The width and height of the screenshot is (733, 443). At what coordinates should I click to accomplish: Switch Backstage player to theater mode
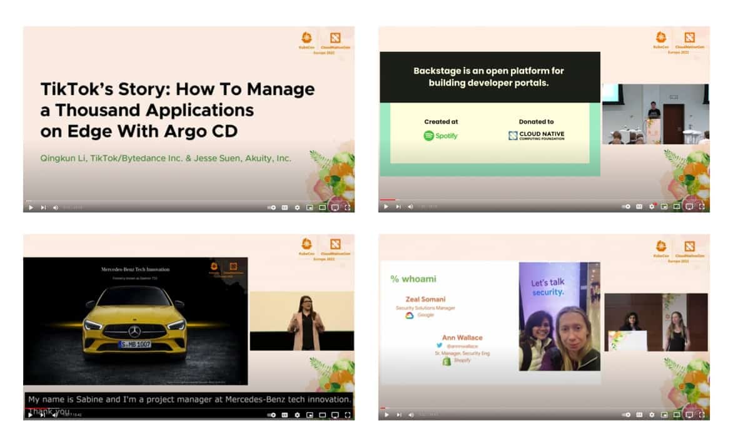coord(677,206)
